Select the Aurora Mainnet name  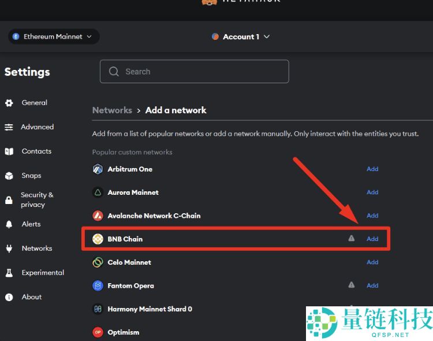133,192
